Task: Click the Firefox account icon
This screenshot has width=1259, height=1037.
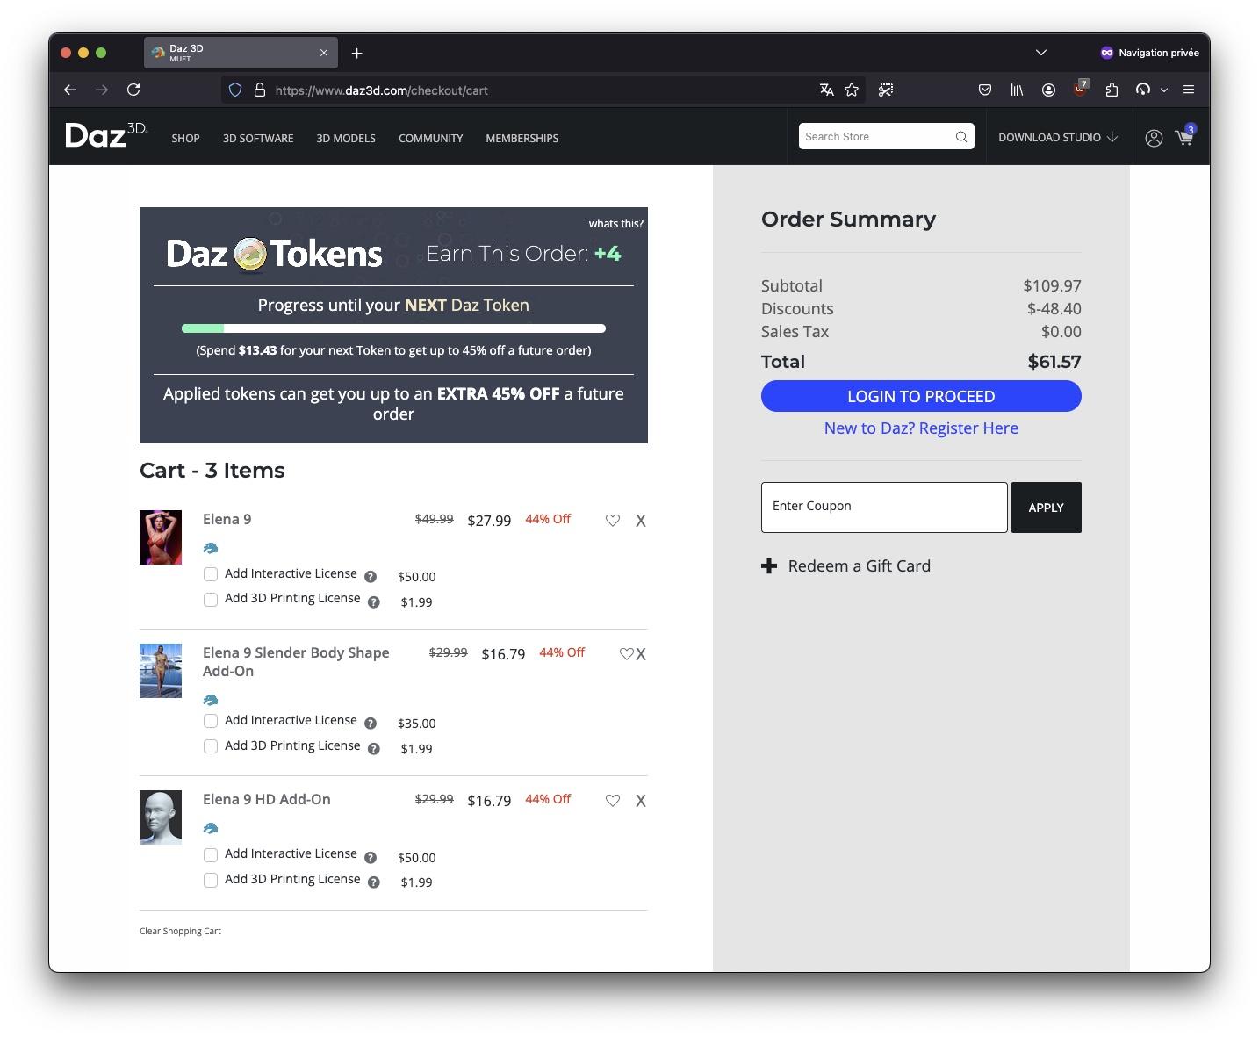Action: pyautogui.click(x=1048, y=90)
